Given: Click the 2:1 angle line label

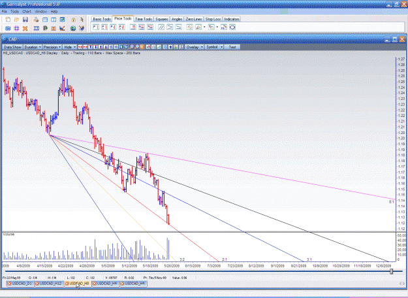Looking at the screenshot, I should coord(225,259).
